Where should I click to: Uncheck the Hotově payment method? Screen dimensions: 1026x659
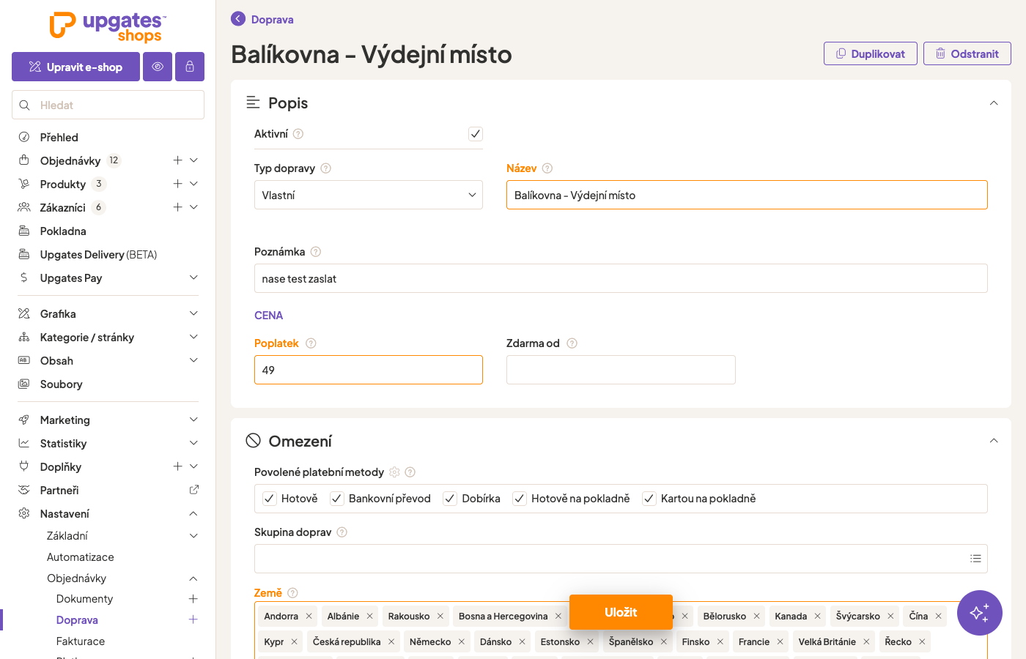point(270,499)
